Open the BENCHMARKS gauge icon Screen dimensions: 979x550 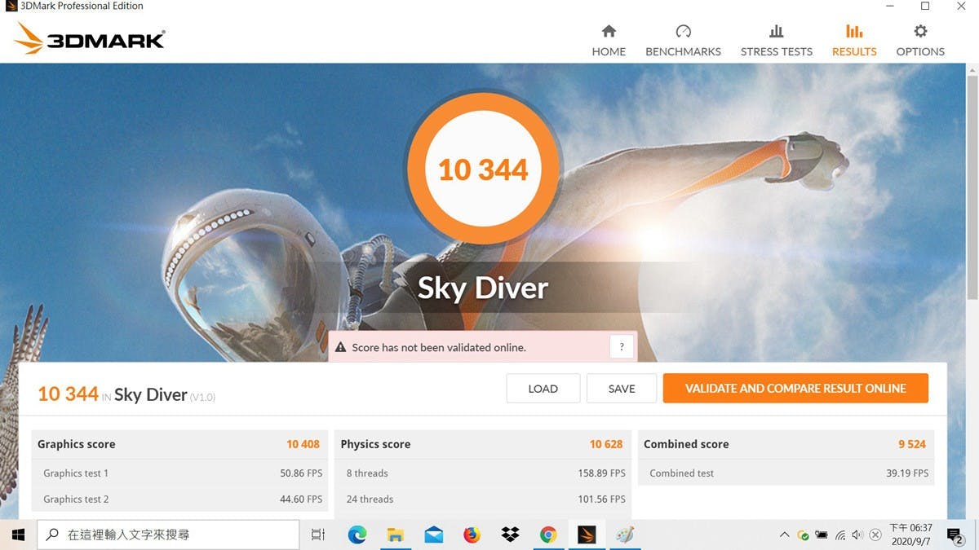[x=684, y=31]
